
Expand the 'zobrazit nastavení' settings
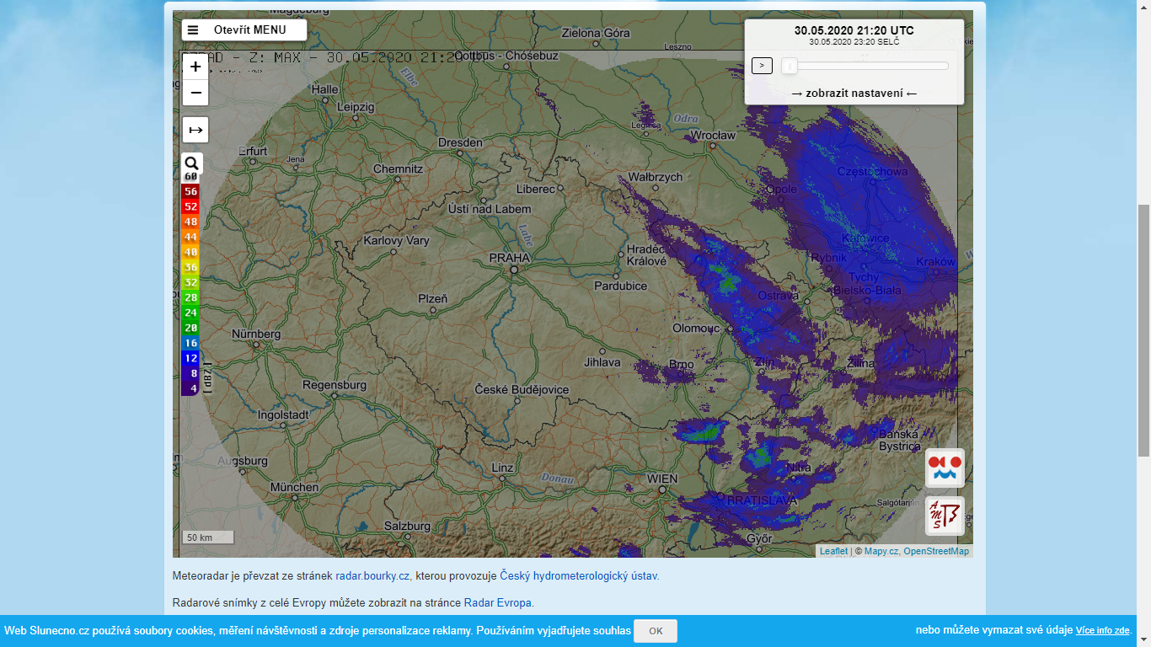coord(854,93)
